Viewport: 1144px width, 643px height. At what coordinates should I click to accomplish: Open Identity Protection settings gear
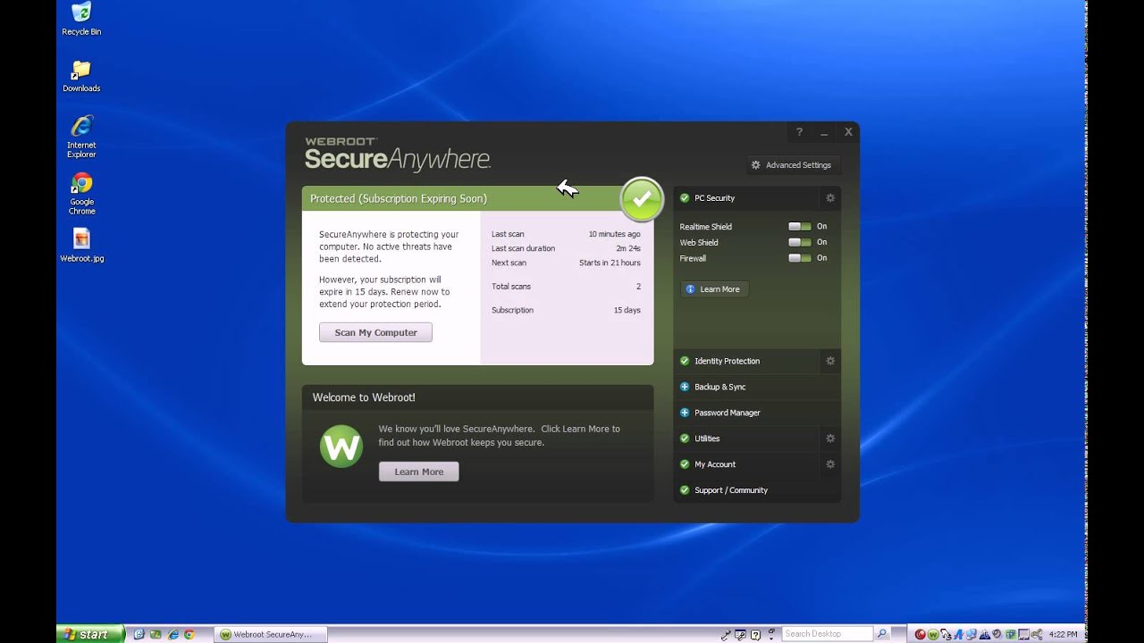[830, 361]
